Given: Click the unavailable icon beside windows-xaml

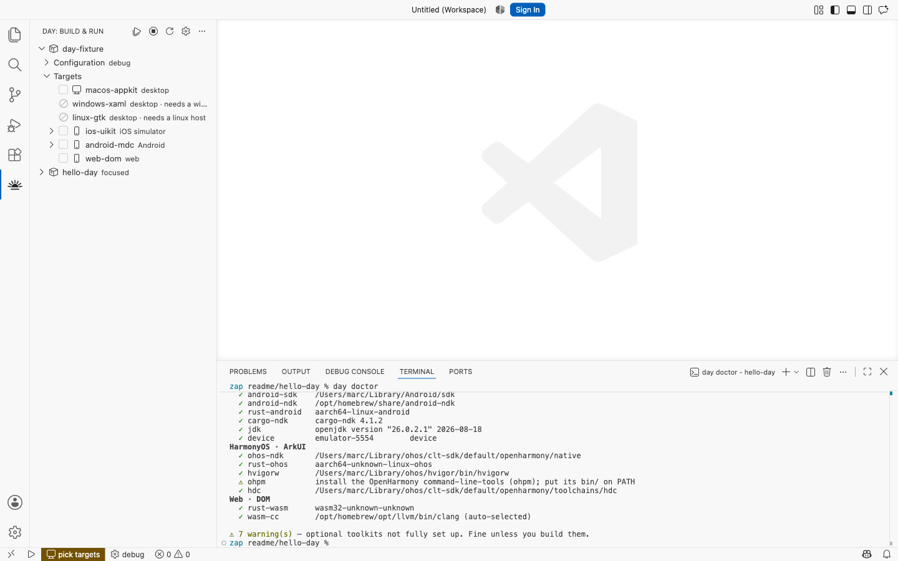Looking at the screenshot, I should [x=64, y=103].
